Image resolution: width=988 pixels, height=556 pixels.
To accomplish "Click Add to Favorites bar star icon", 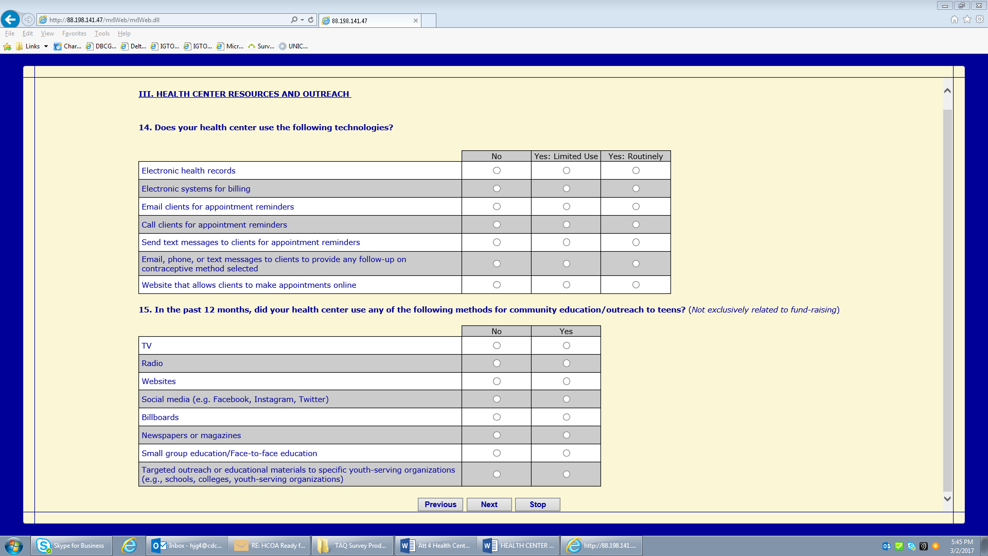I will coord(7,46).
